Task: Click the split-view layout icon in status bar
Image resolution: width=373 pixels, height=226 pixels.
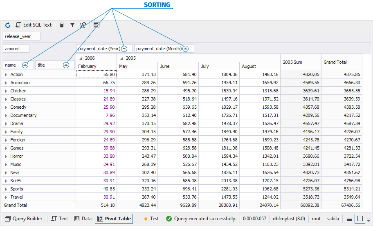Action: [x=349, y=219]
